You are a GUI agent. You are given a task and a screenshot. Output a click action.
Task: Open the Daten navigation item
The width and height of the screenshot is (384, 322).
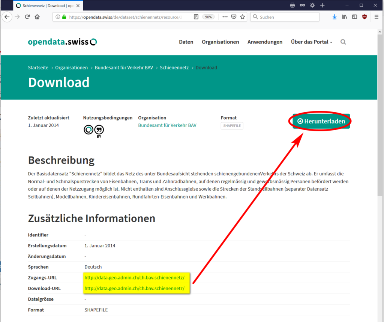(186, 42)
